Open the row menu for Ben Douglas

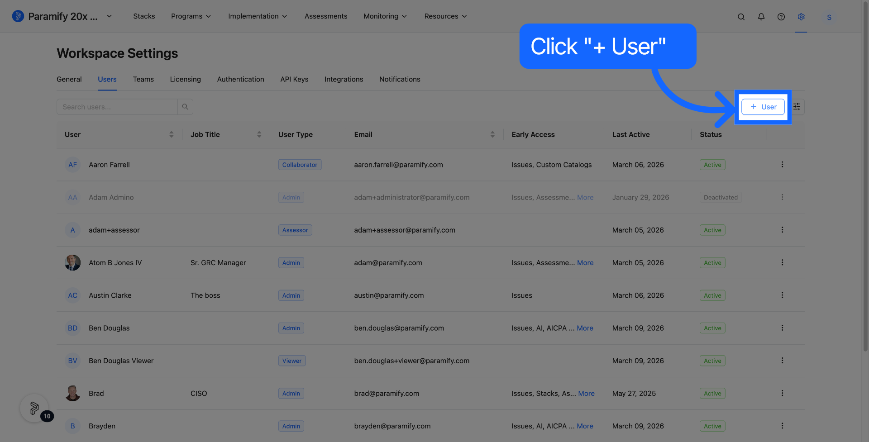point(782,328)
